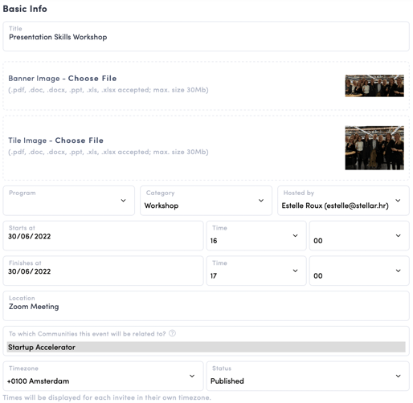
Task: Click the Basic Info section heading
Action: pos(25,9)
